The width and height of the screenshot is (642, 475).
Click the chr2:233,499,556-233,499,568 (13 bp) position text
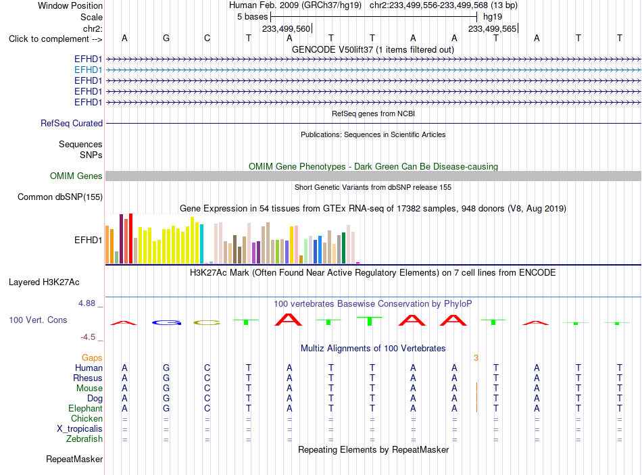[443, 5]
